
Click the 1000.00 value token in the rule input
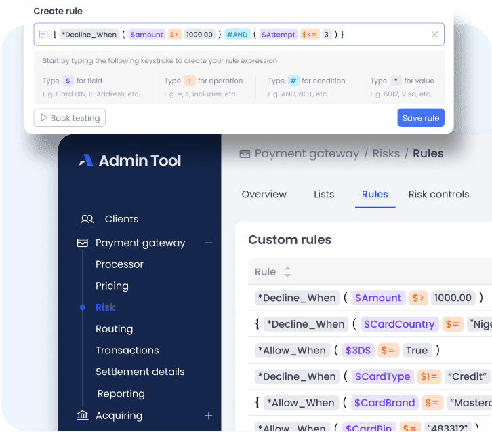tap(199, 34)
